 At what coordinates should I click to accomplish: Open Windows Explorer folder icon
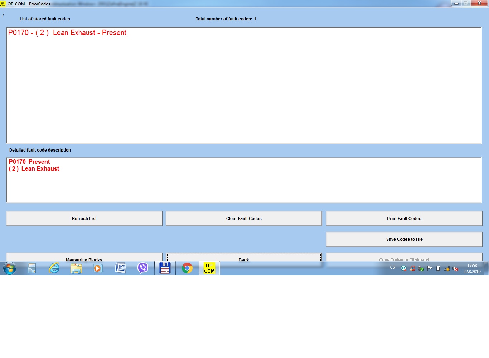click(x=76, y=268)
